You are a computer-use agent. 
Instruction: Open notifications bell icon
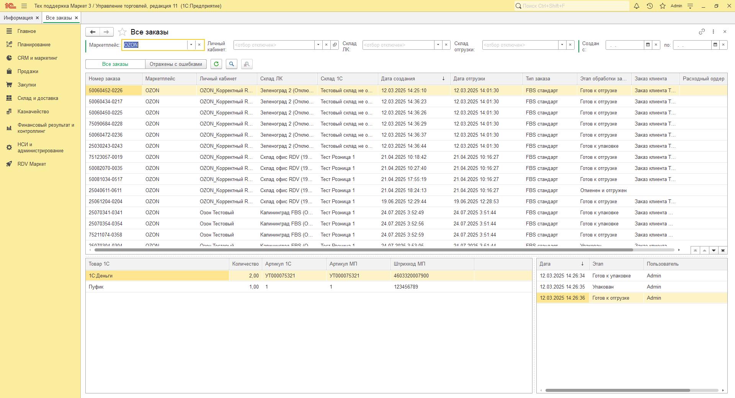pyautogui.click(x=637, y=6)
